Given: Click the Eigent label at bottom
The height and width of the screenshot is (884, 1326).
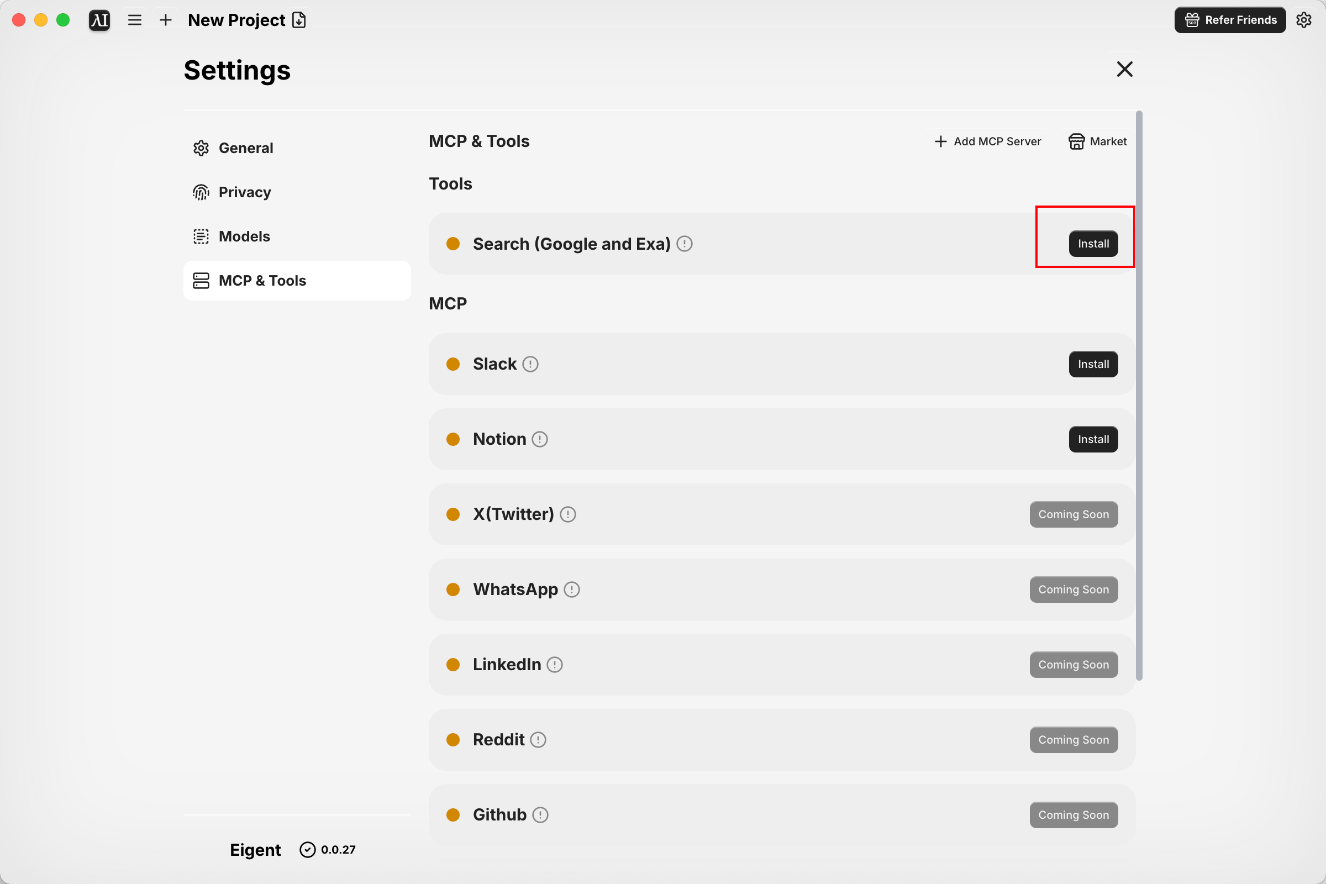Looking at the screenshot, I should coord(255,850).
